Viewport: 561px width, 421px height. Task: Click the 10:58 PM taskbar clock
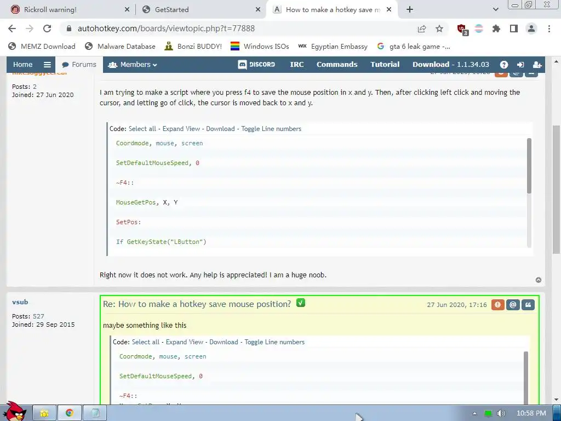[531, 413]
